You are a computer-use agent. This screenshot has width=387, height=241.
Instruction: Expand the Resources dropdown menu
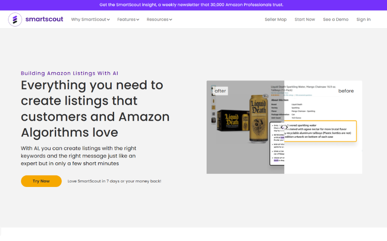point(159,19)
